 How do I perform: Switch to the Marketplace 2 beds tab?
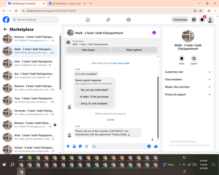tap(67, 3)
